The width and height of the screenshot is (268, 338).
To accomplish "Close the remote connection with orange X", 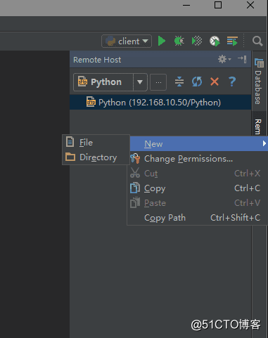I will pos(215,82).
